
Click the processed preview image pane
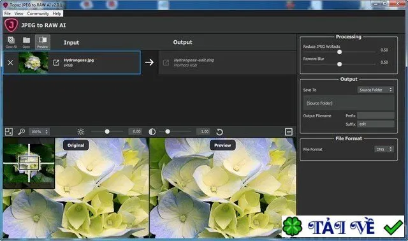pos(222,188)
